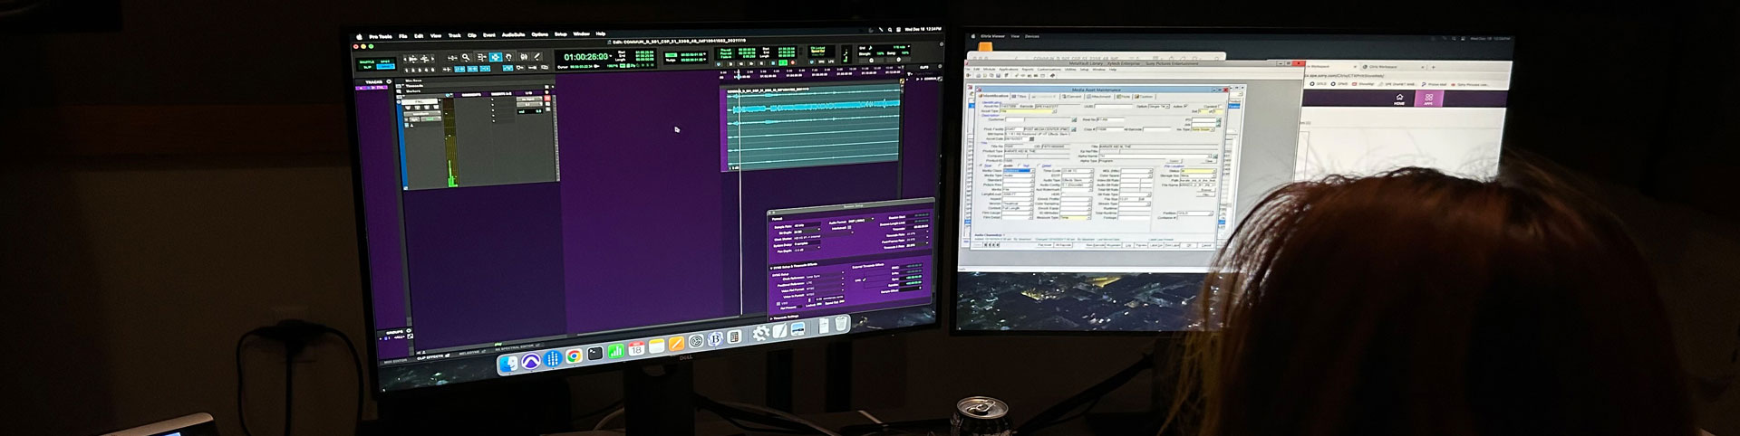1740x436 pixels.
Task: Open the Trash in the Dock
Action: pyautogui.click(x=841, y=324)
